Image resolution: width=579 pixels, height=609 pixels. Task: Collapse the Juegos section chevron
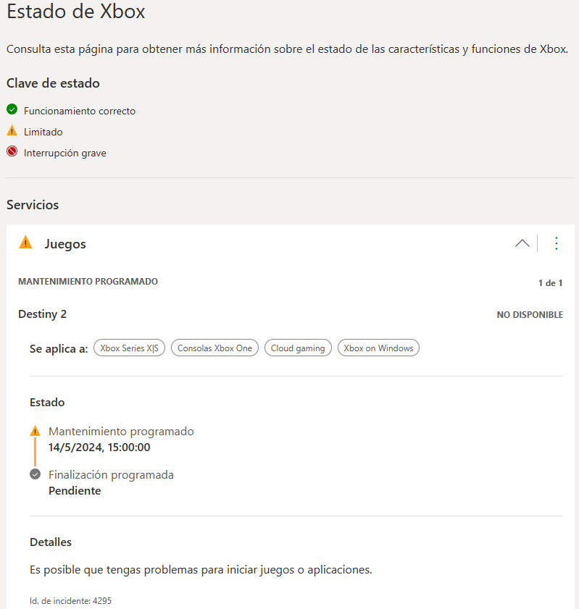(522, 243)
